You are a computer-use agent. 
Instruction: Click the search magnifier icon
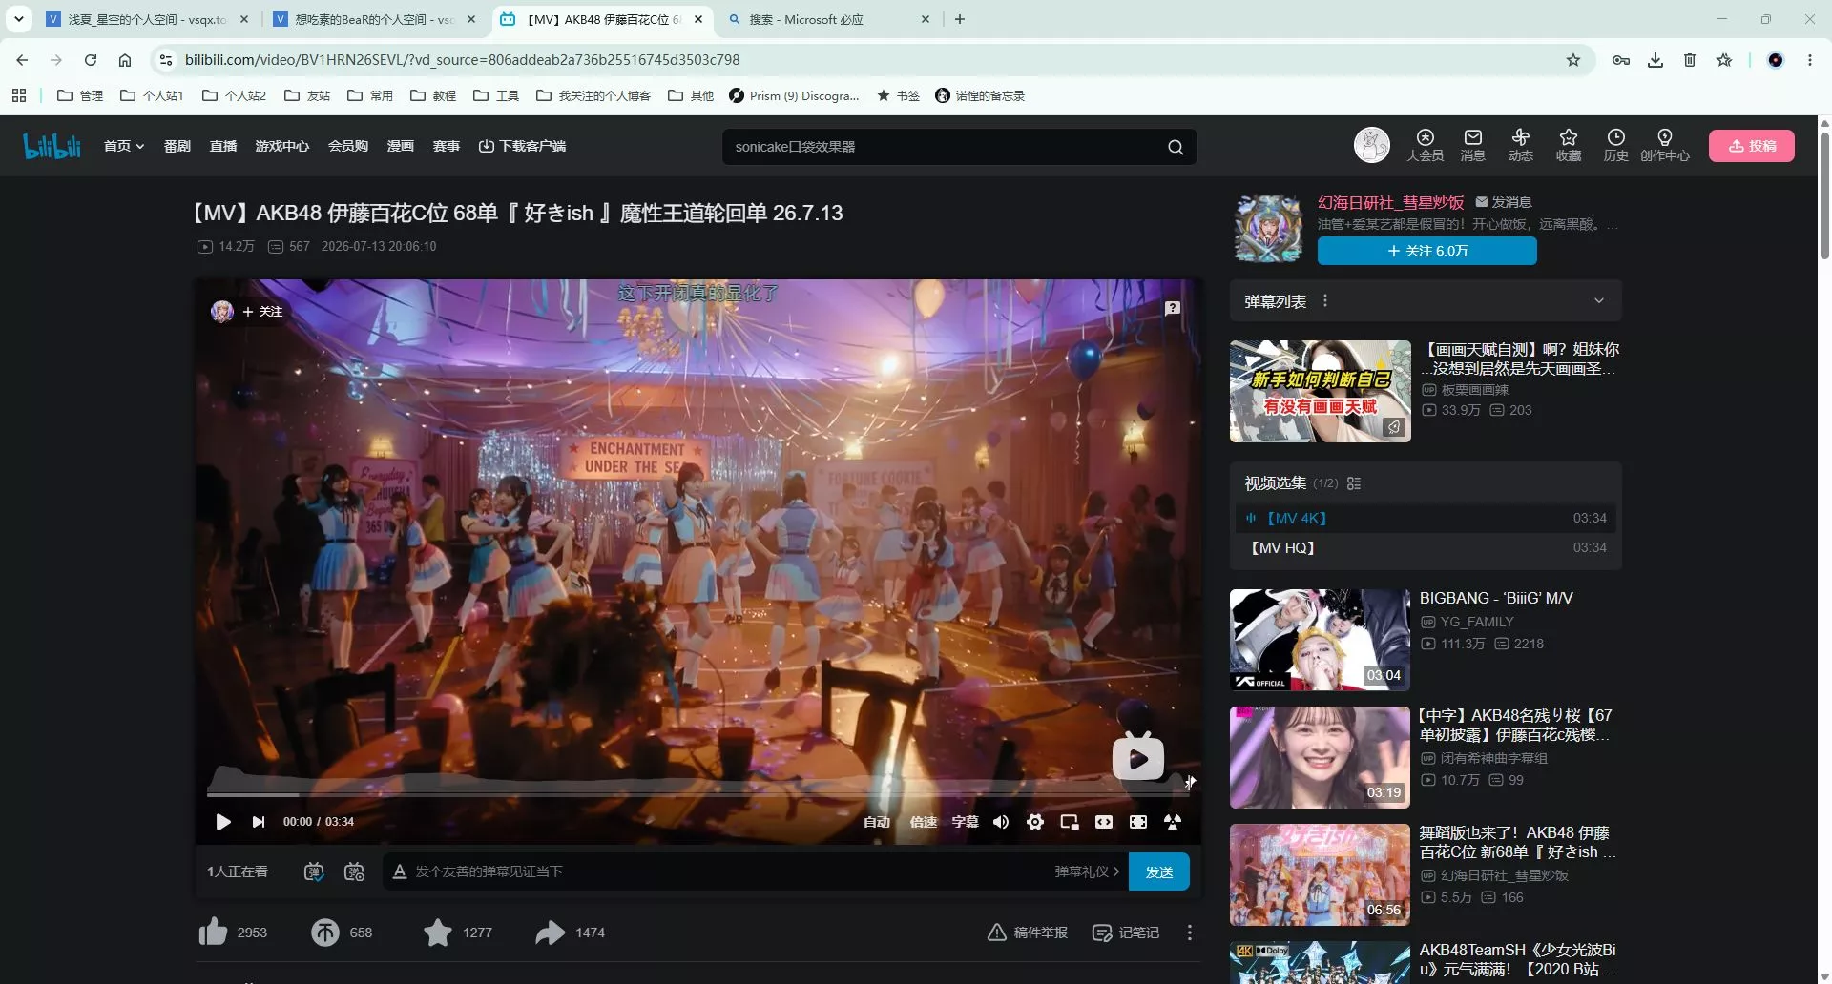pyautogui.click(x=1176, y=147)
